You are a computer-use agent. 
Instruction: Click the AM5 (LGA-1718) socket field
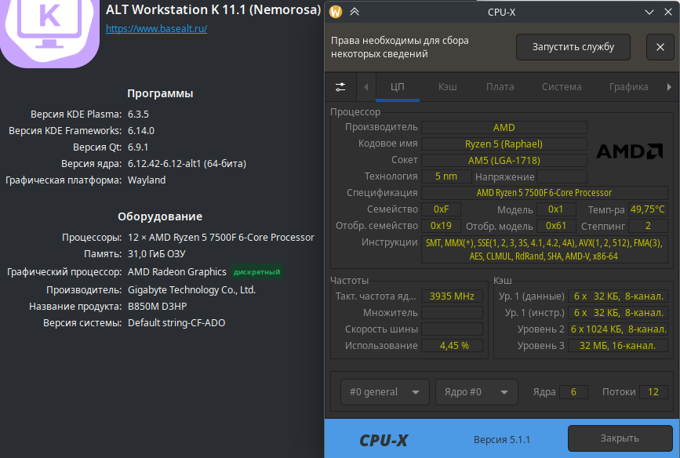click(504, 161)
